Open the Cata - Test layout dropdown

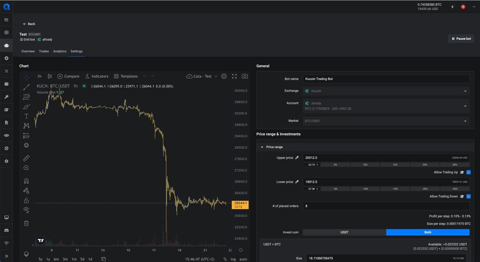[x=202, y=76]
